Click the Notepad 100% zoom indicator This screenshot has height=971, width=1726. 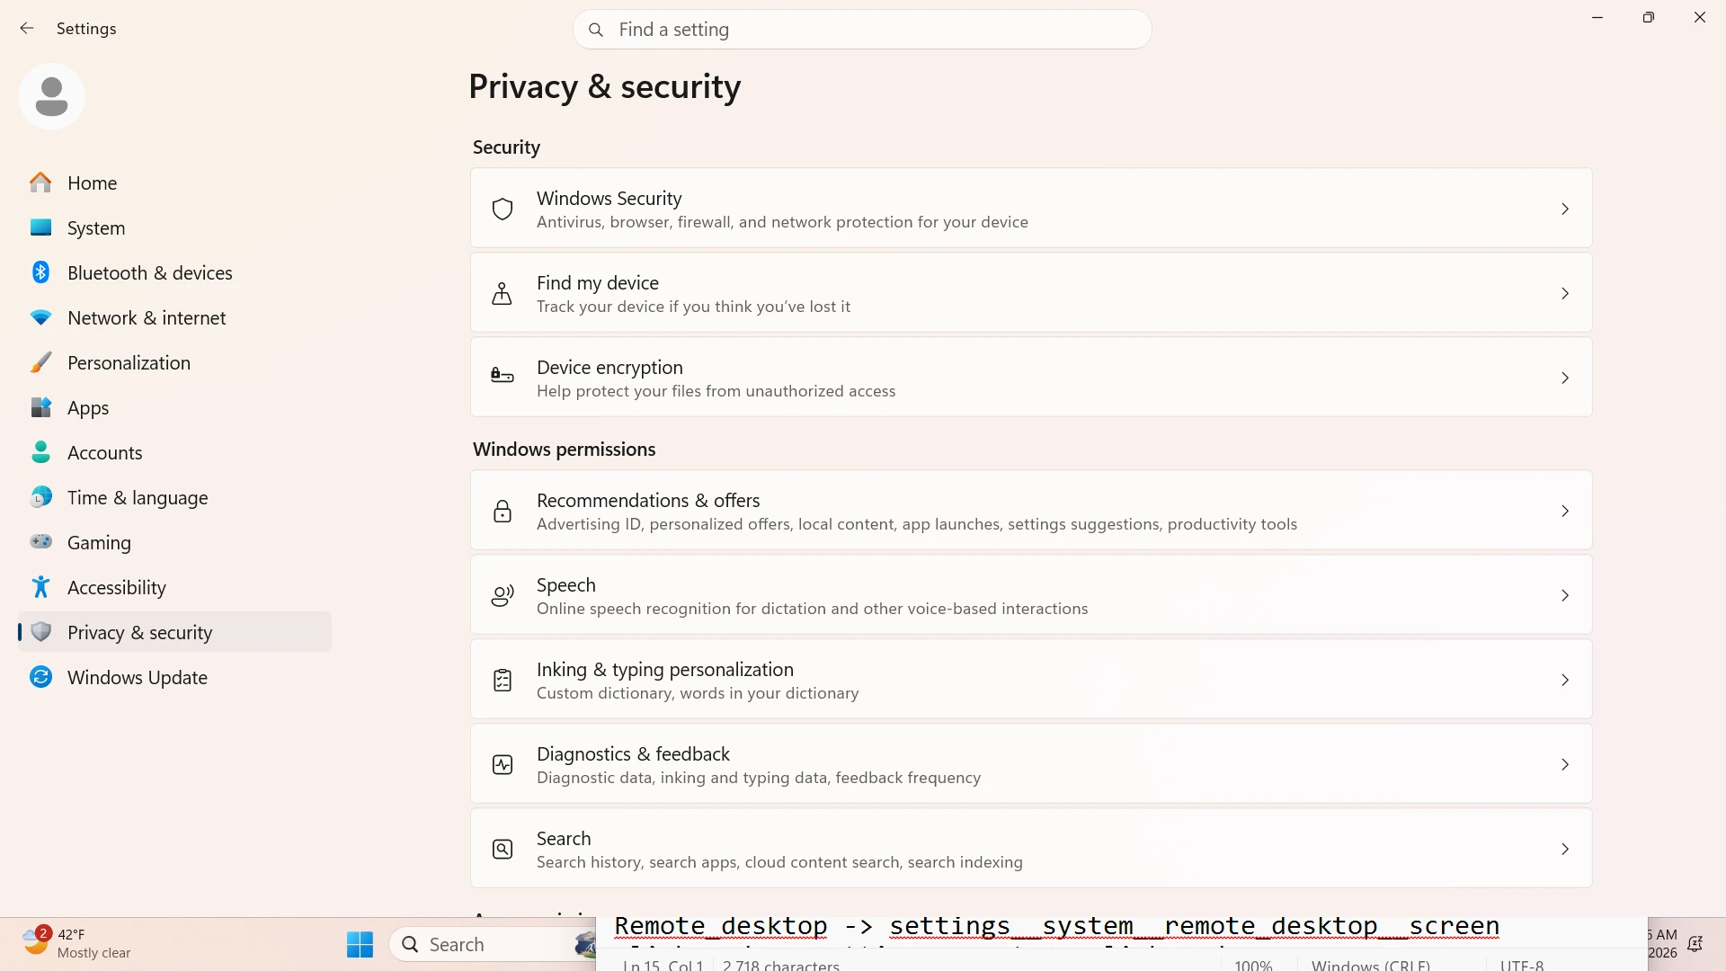[x=1253, y=965]
